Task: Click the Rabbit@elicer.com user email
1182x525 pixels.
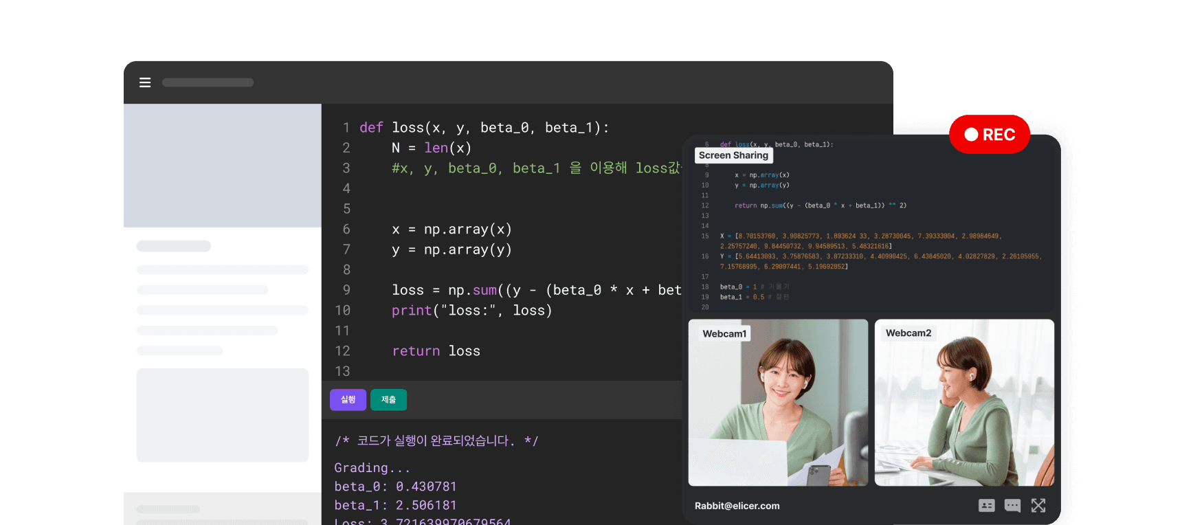Action: (x=737, y=506)
